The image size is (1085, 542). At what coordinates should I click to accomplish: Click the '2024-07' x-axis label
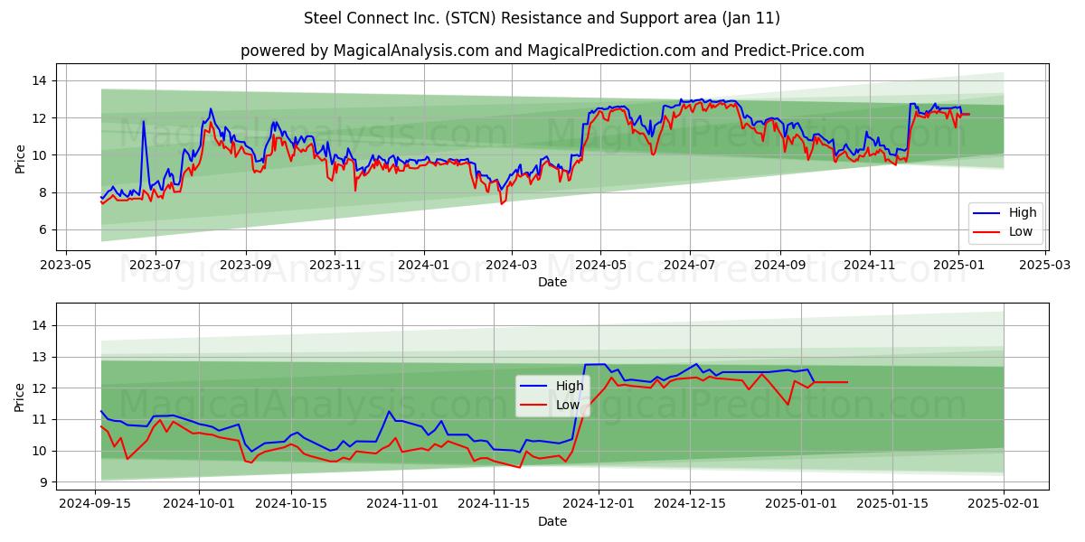click(690, 266)
